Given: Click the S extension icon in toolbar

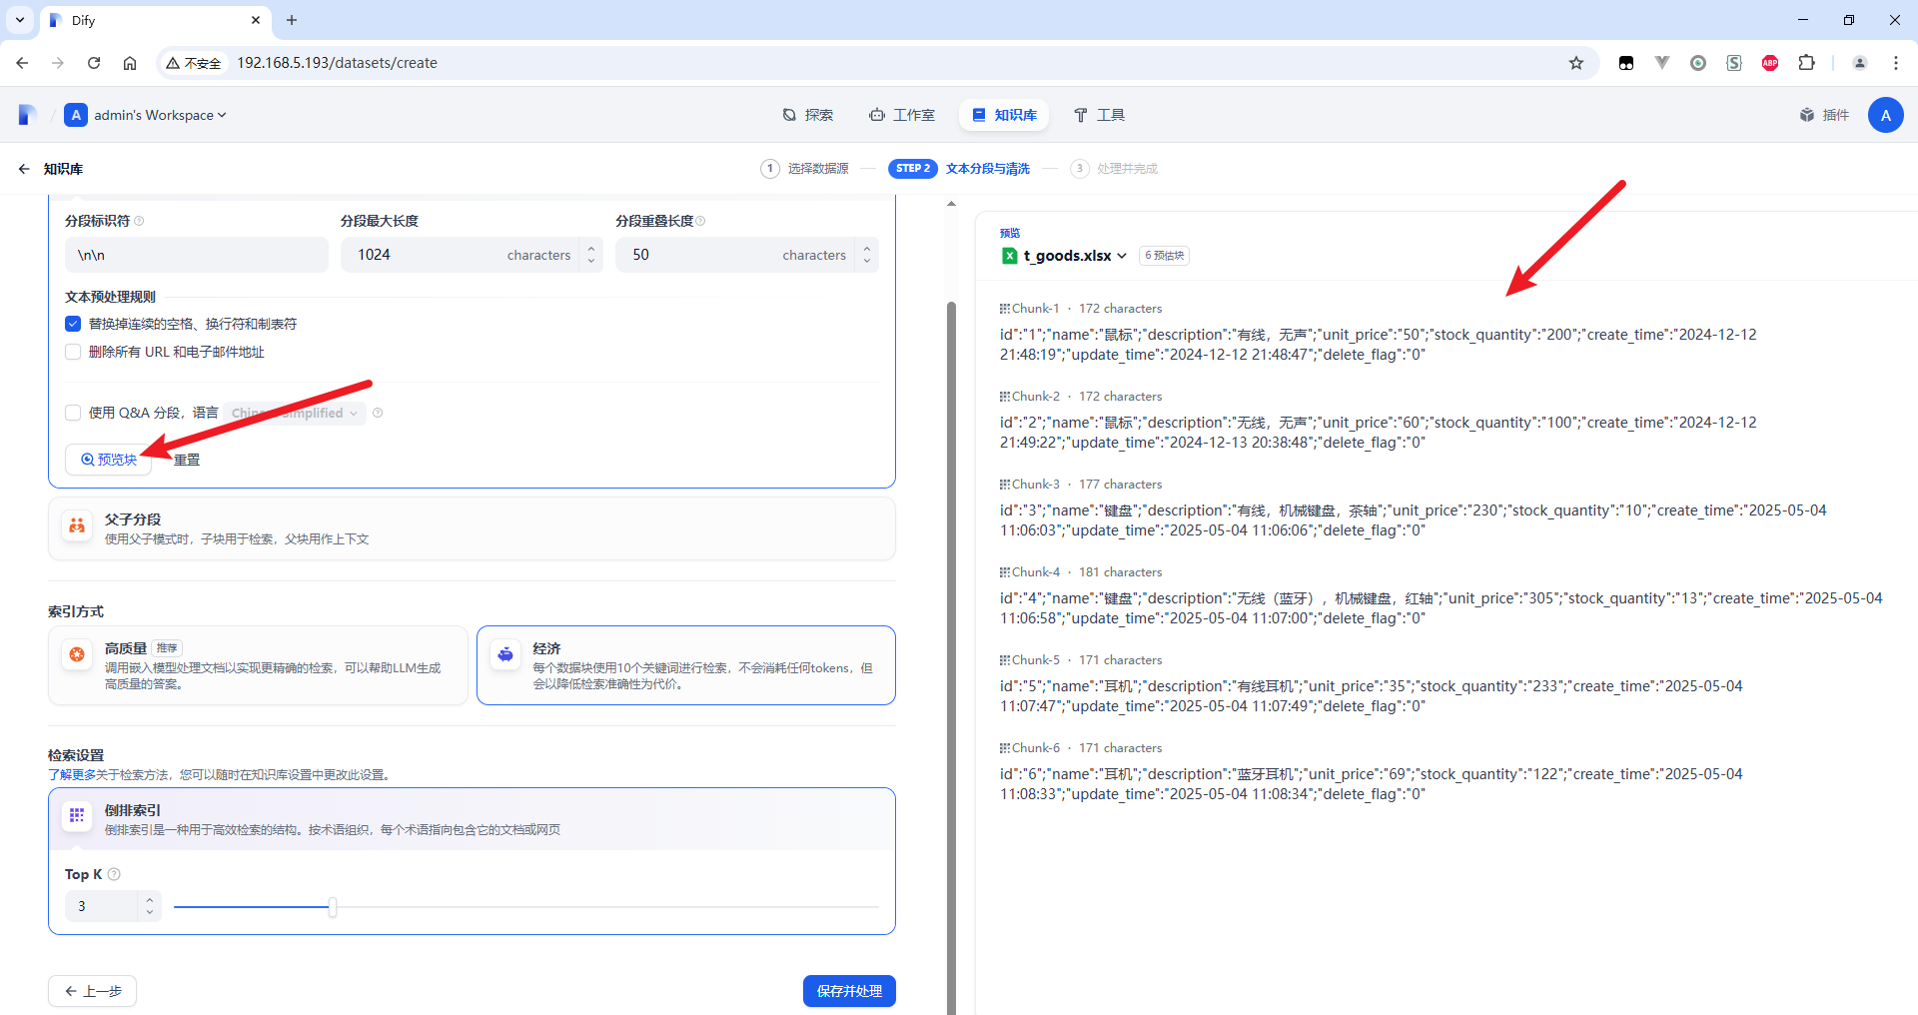Looking at the screenshot, I should (1734, 63).
